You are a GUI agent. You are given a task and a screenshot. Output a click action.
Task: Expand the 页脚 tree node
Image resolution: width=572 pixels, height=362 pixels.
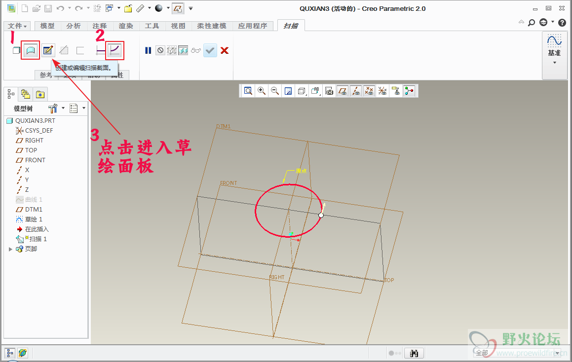pos(10,249)
